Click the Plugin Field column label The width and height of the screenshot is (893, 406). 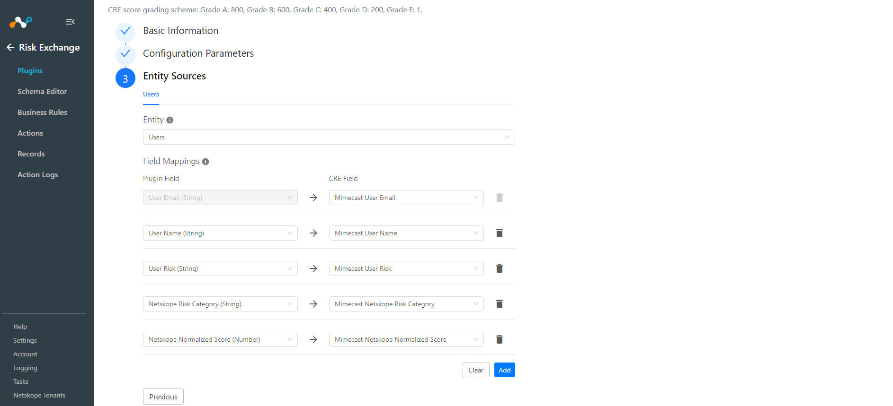click(161, 179)
